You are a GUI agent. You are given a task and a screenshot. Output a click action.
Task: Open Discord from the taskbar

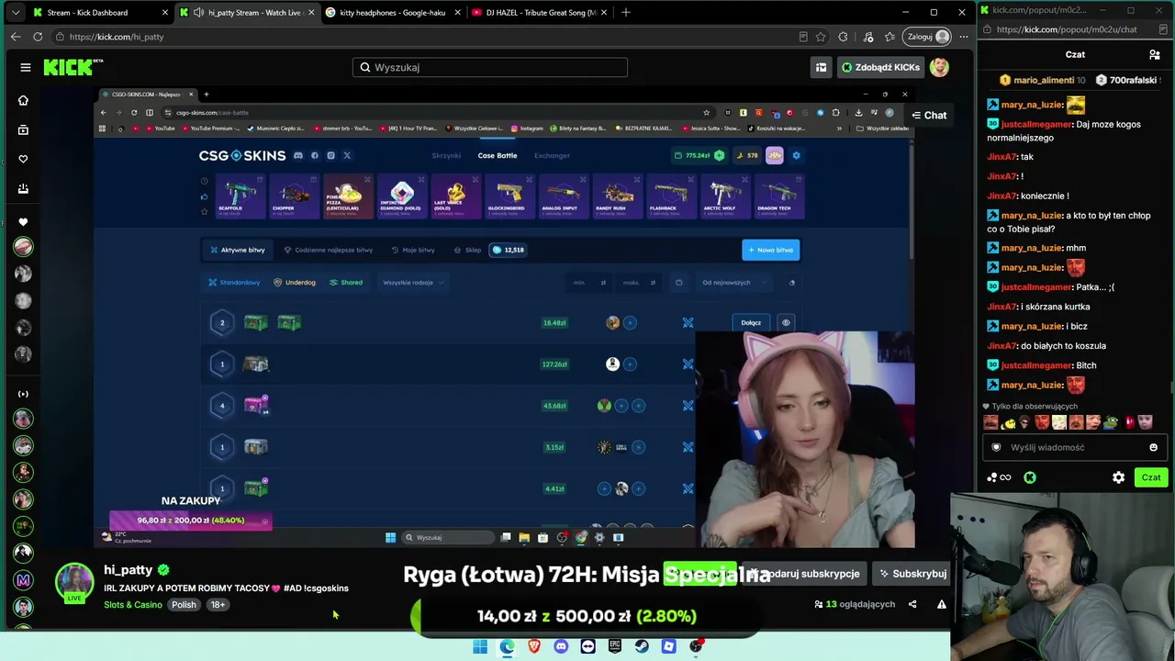561,646
